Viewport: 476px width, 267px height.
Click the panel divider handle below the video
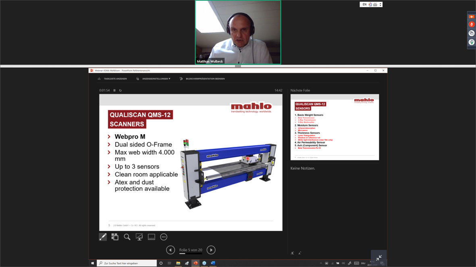click(238, 66)
